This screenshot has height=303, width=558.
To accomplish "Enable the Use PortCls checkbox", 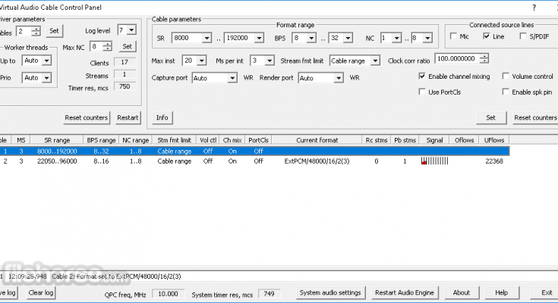I will coord(422,92).
